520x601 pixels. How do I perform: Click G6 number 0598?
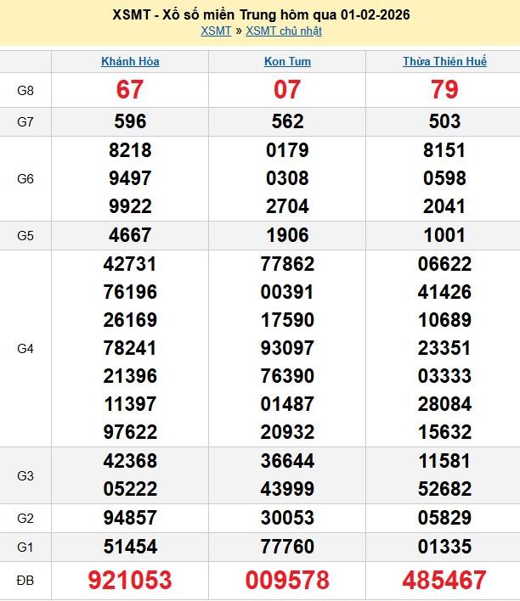(444, 178)
